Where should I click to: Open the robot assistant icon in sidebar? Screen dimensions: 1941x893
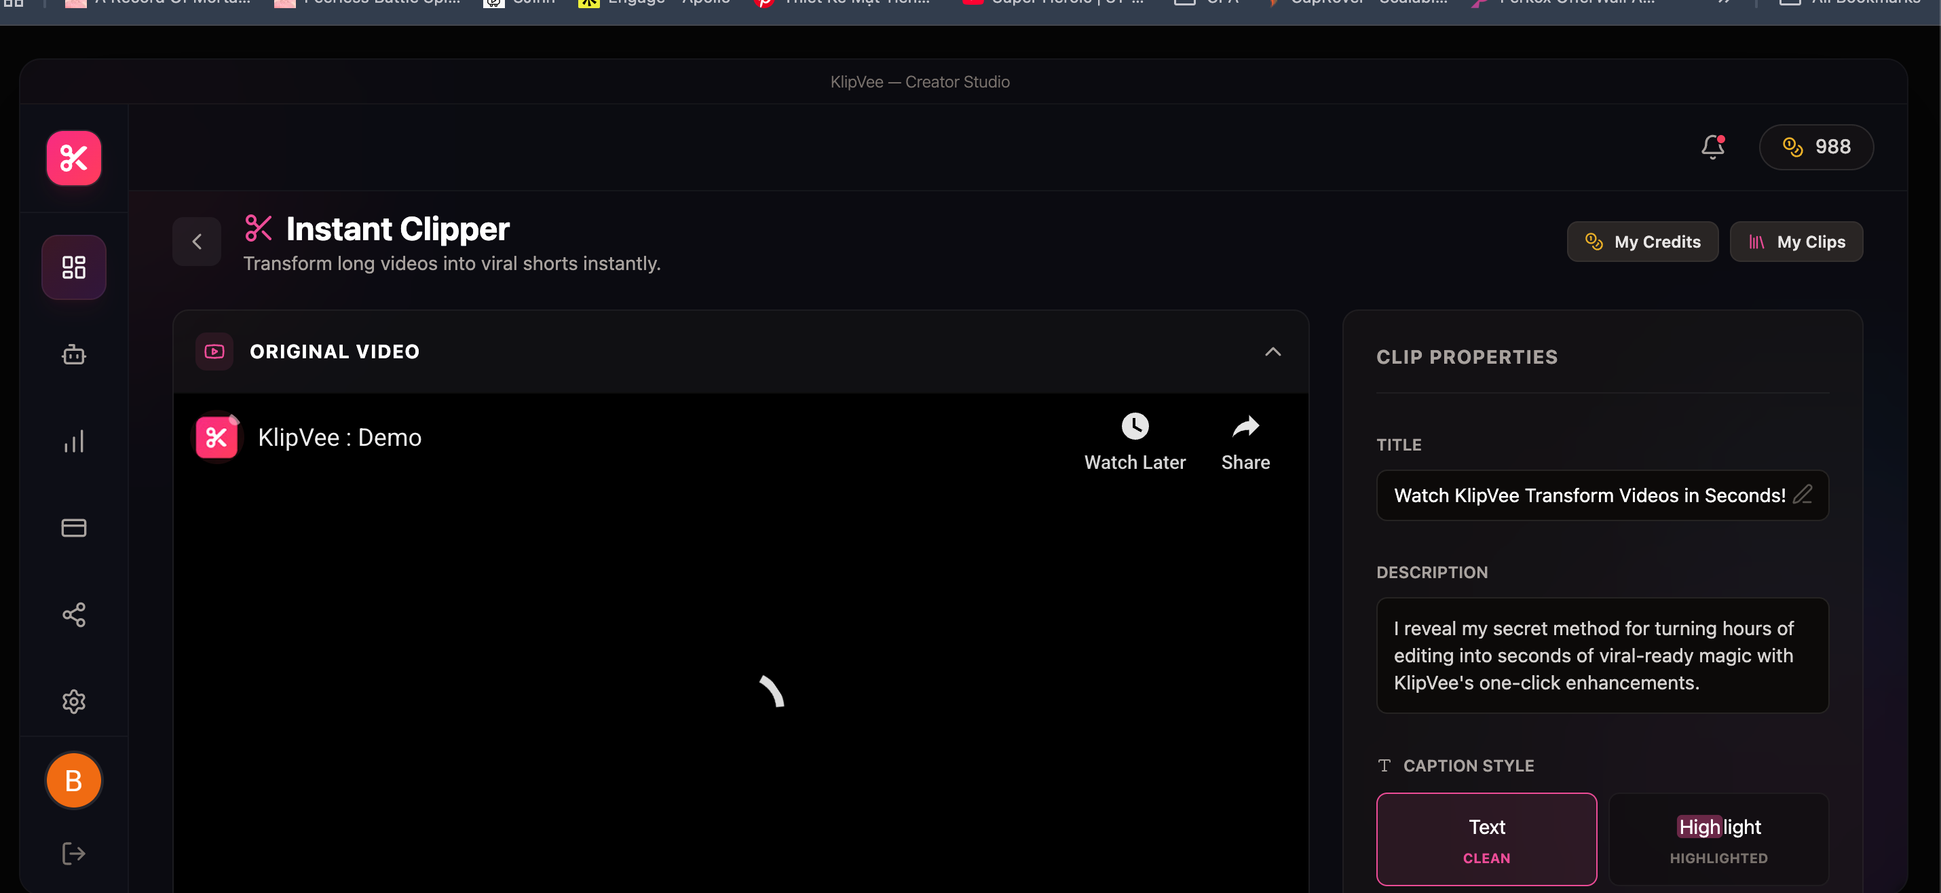(74, 354)
